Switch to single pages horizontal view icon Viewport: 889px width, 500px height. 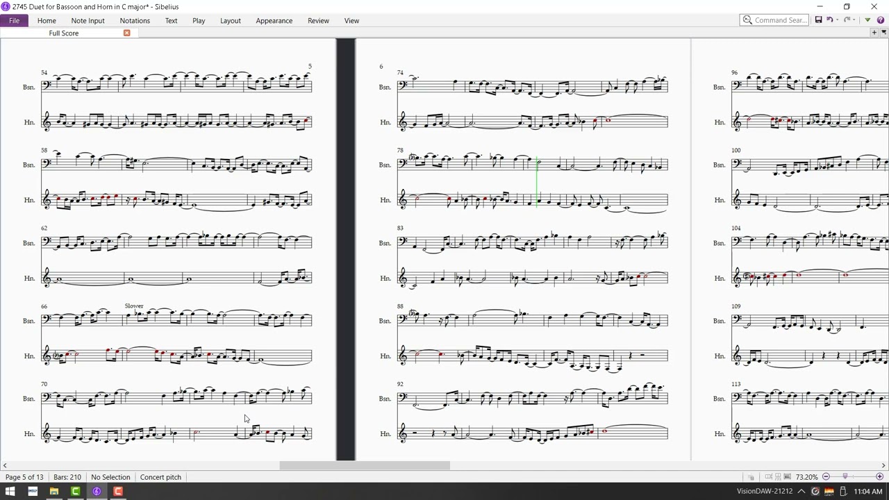(x=769, y=477)
